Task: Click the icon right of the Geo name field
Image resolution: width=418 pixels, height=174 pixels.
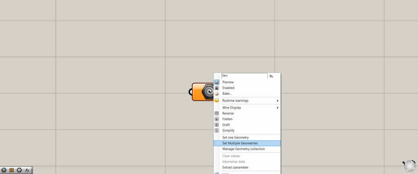Action: 271,76
